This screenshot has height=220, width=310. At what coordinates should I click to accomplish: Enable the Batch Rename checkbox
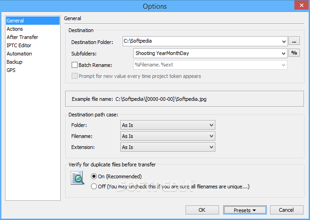click(74, 65)
